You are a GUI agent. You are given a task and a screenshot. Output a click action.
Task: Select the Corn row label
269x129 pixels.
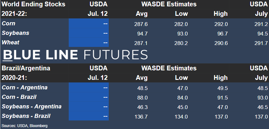pos(8,23)
